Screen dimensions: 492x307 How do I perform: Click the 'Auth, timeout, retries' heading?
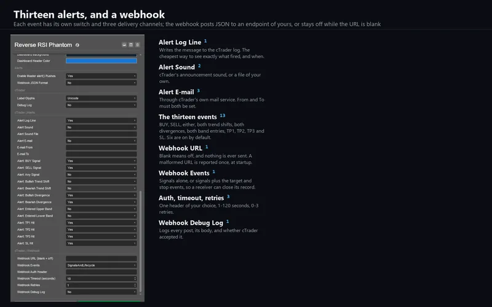pos(191,198)
